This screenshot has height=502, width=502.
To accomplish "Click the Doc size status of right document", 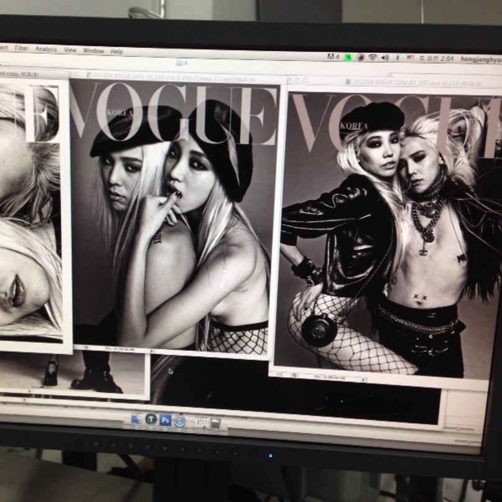I will point(330,378).
